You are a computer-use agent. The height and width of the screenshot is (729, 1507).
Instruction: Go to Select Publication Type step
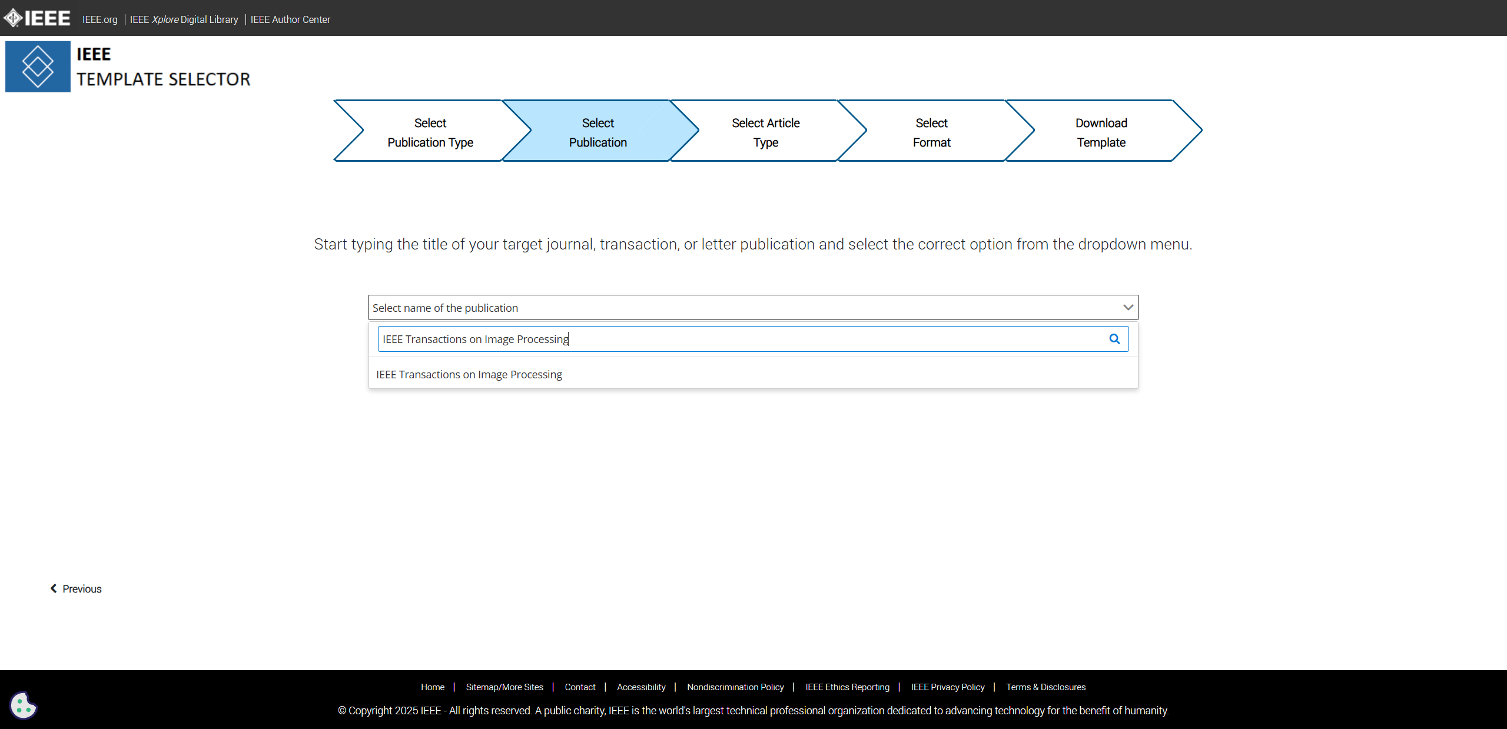[x=430, y=132]
